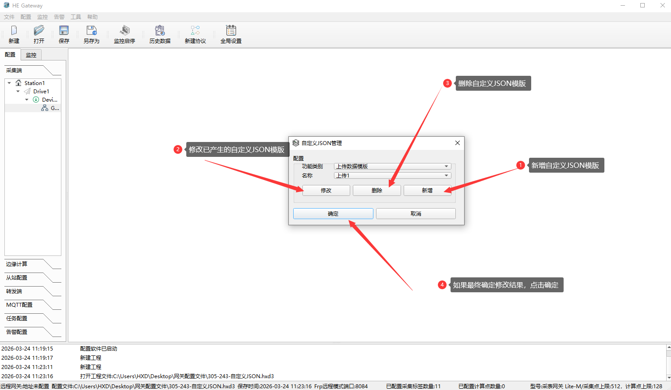Image resolution: width=671 pixels, height=390 pixels.
Task: Toggle monitoring with the 监控启停 icon
Action: point(124,31)
